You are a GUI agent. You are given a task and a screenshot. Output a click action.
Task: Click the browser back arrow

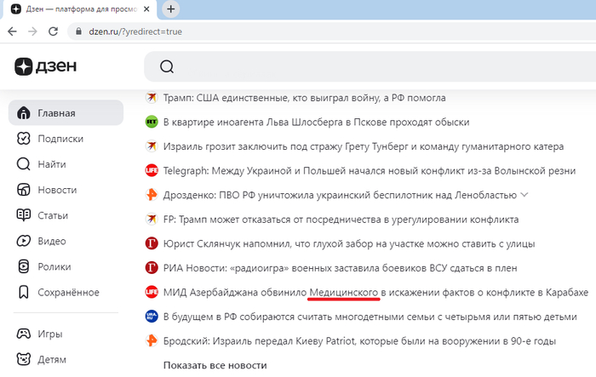point(12,31)
